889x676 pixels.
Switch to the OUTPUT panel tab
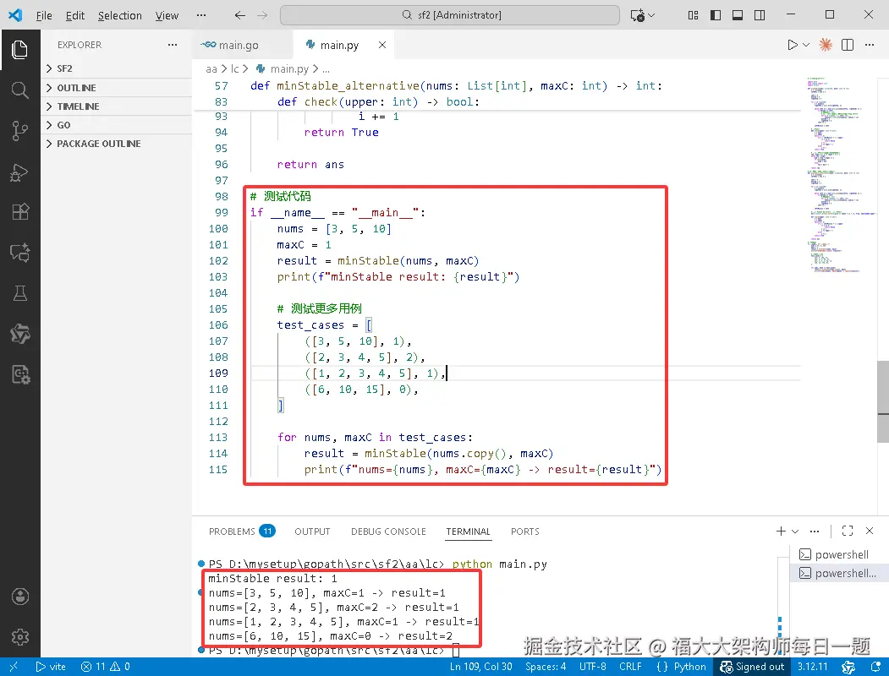(x=312, y=531)
